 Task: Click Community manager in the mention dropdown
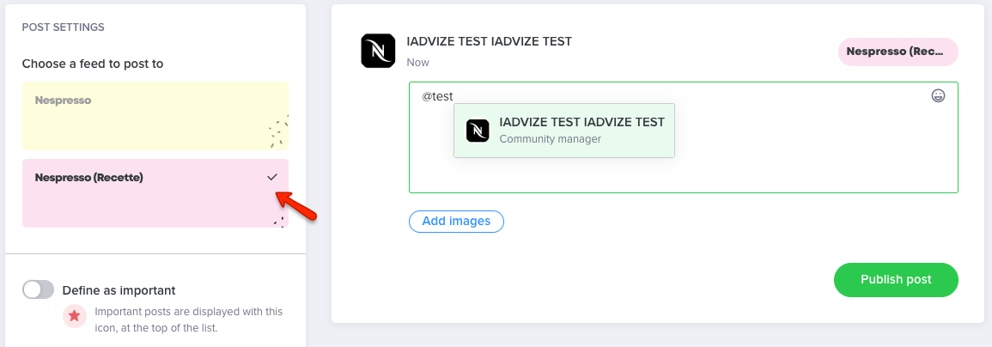[550, 138]
